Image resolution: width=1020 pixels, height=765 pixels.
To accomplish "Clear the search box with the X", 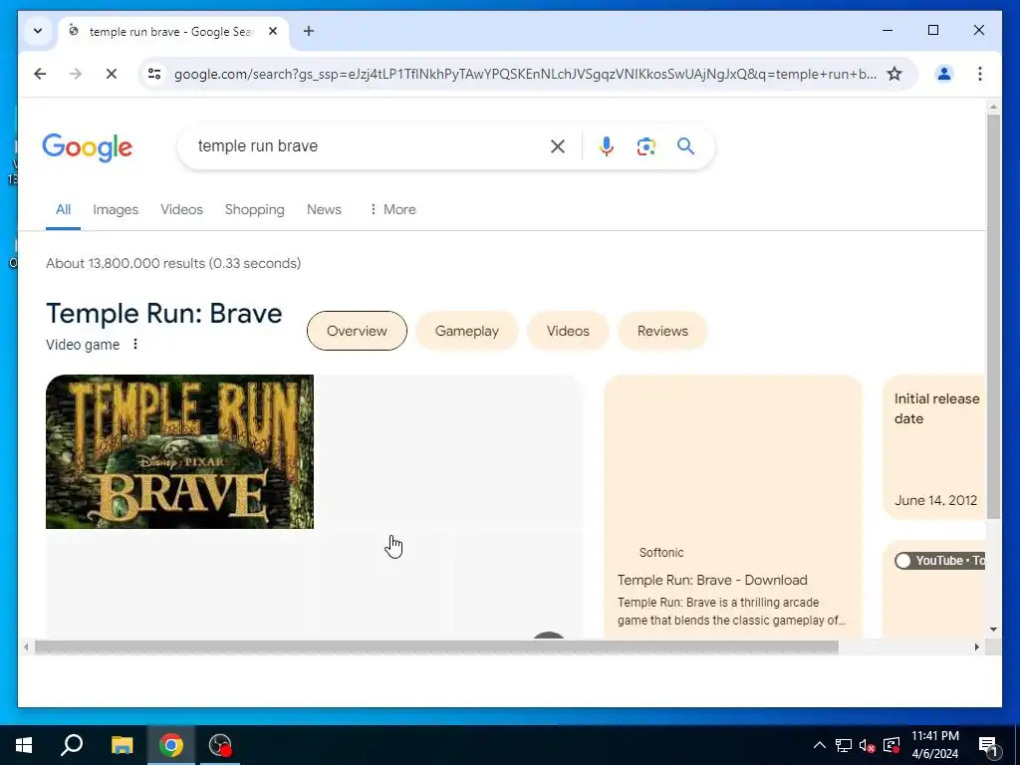I will point(558,146).
